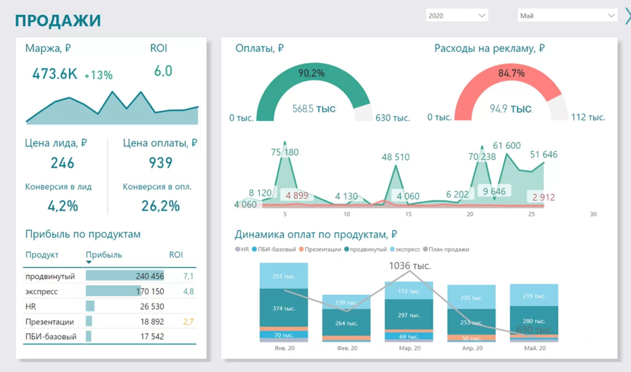631x372 pixels.
Task: Click the ROI value 6,0
Action: pos(163,71)
